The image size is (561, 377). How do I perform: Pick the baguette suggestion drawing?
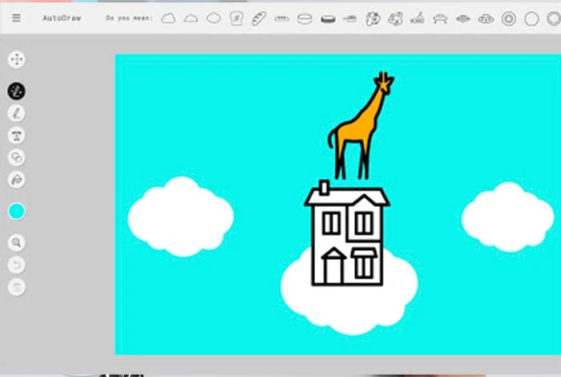pyautogui.click(x=259, y=18)
